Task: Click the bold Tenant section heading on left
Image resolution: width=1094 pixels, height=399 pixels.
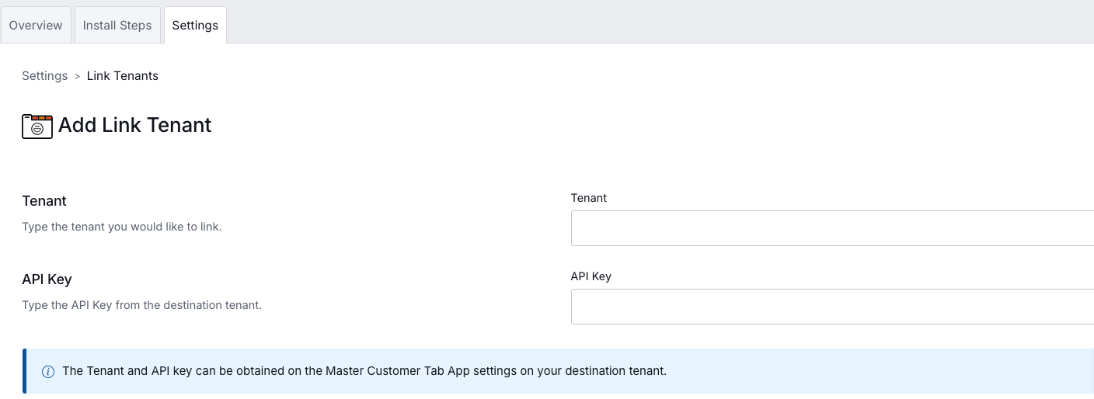Action: point(44,201)
